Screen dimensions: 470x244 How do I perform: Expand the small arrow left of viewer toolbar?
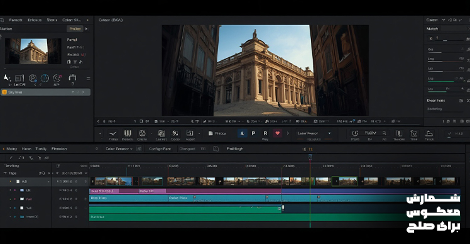click(x=100, y=133)
